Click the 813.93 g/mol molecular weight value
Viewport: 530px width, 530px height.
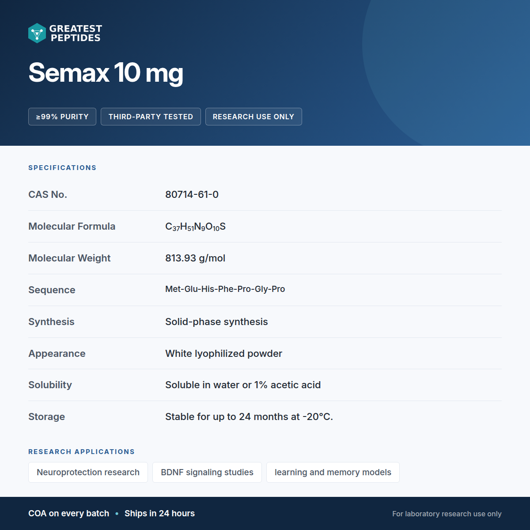click(195, 258)
